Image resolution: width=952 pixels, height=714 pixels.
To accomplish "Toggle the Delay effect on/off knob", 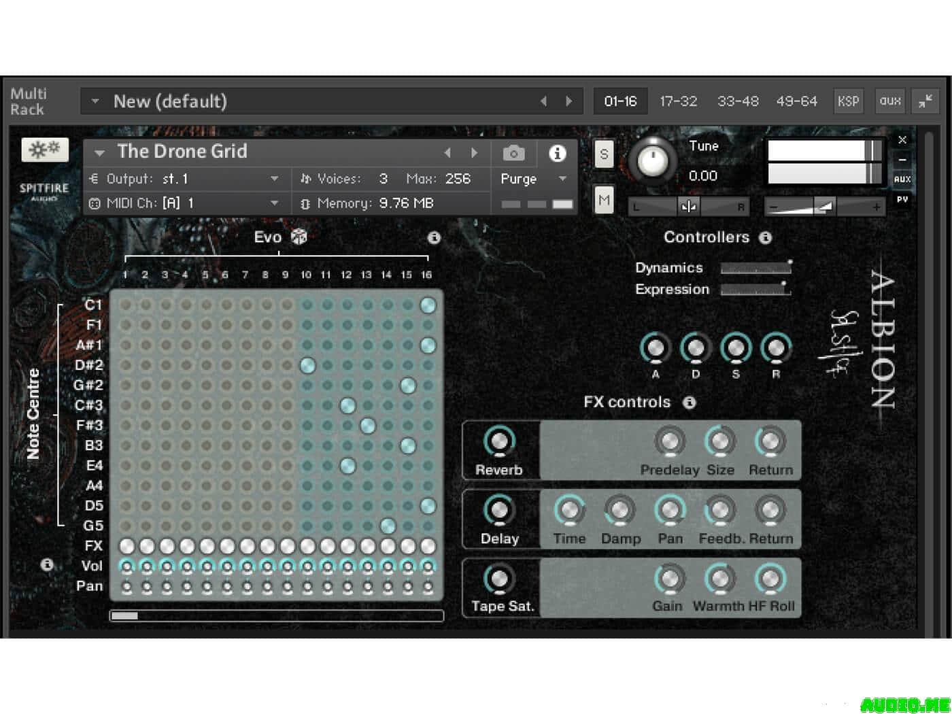I will [499, 511].
